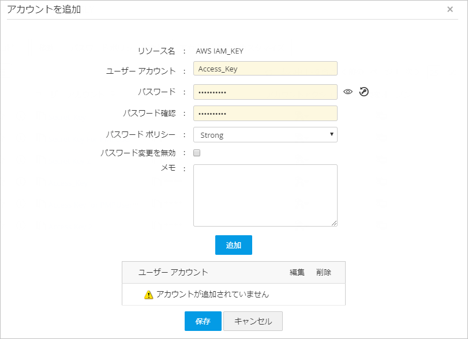
Task: Click into the パスワード input field
Action: coord(265,92)
